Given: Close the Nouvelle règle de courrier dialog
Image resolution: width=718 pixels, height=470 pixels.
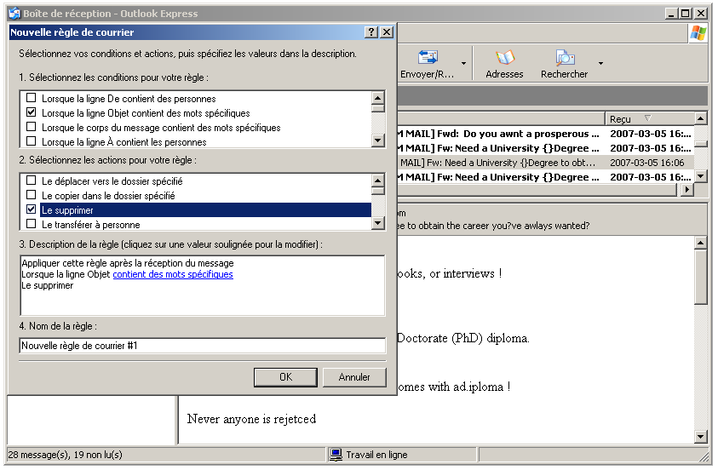Looking at the screenshot, I should click(x=387, y=32).
